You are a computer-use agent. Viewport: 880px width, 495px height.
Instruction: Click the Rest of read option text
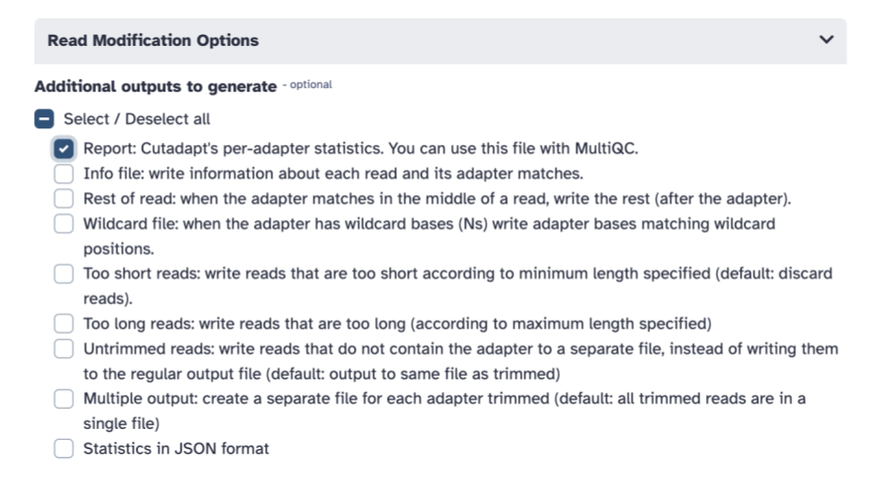coord(436,198)
